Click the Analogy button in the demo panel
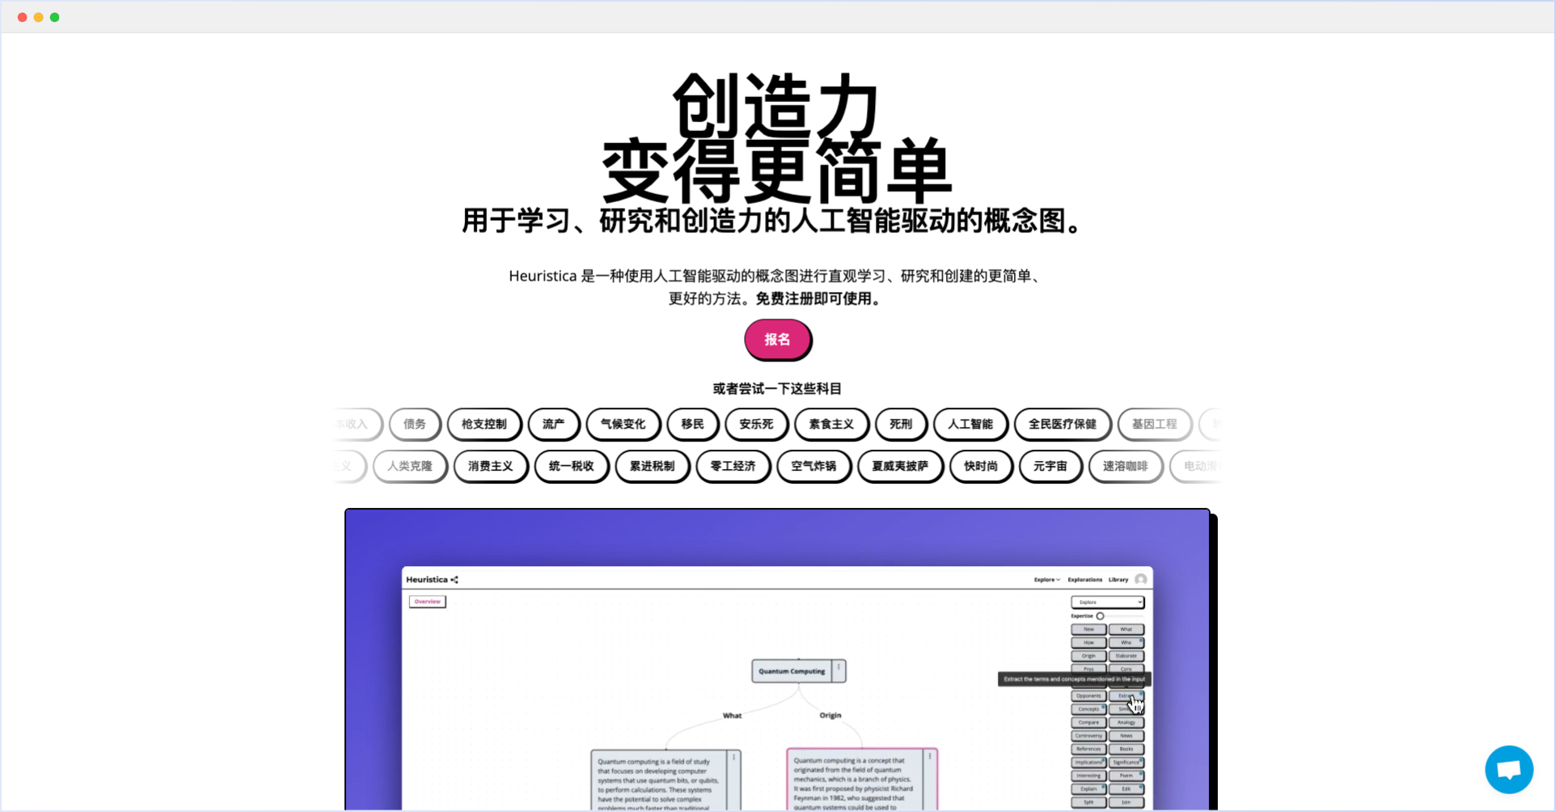 coord(1126,722)
